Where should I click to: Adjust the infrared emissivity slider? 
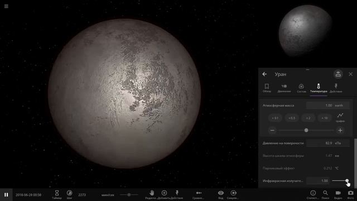(x=340, y=181)
